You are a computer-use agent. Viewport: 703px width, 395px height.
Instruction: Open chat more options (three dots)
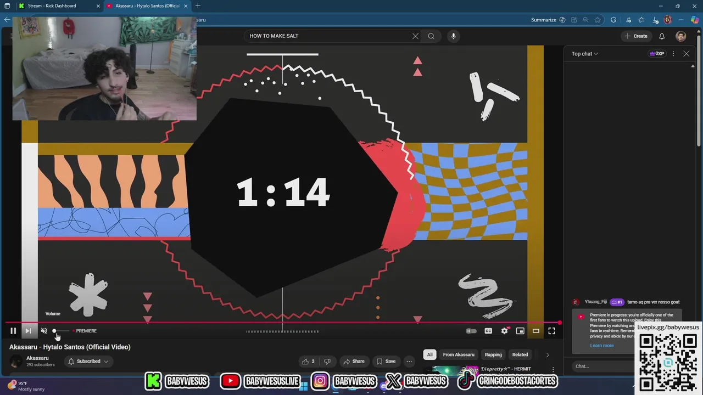673,54
